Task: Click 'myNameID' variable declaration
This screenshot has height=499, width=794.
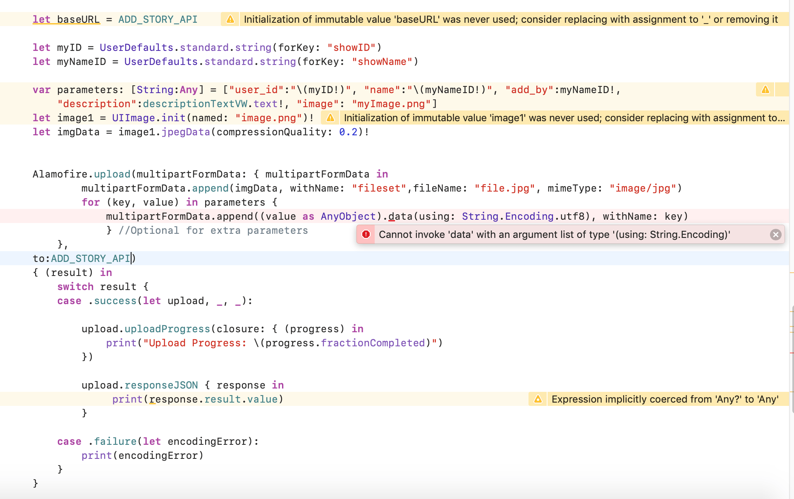Action: (x=81, y=62)
